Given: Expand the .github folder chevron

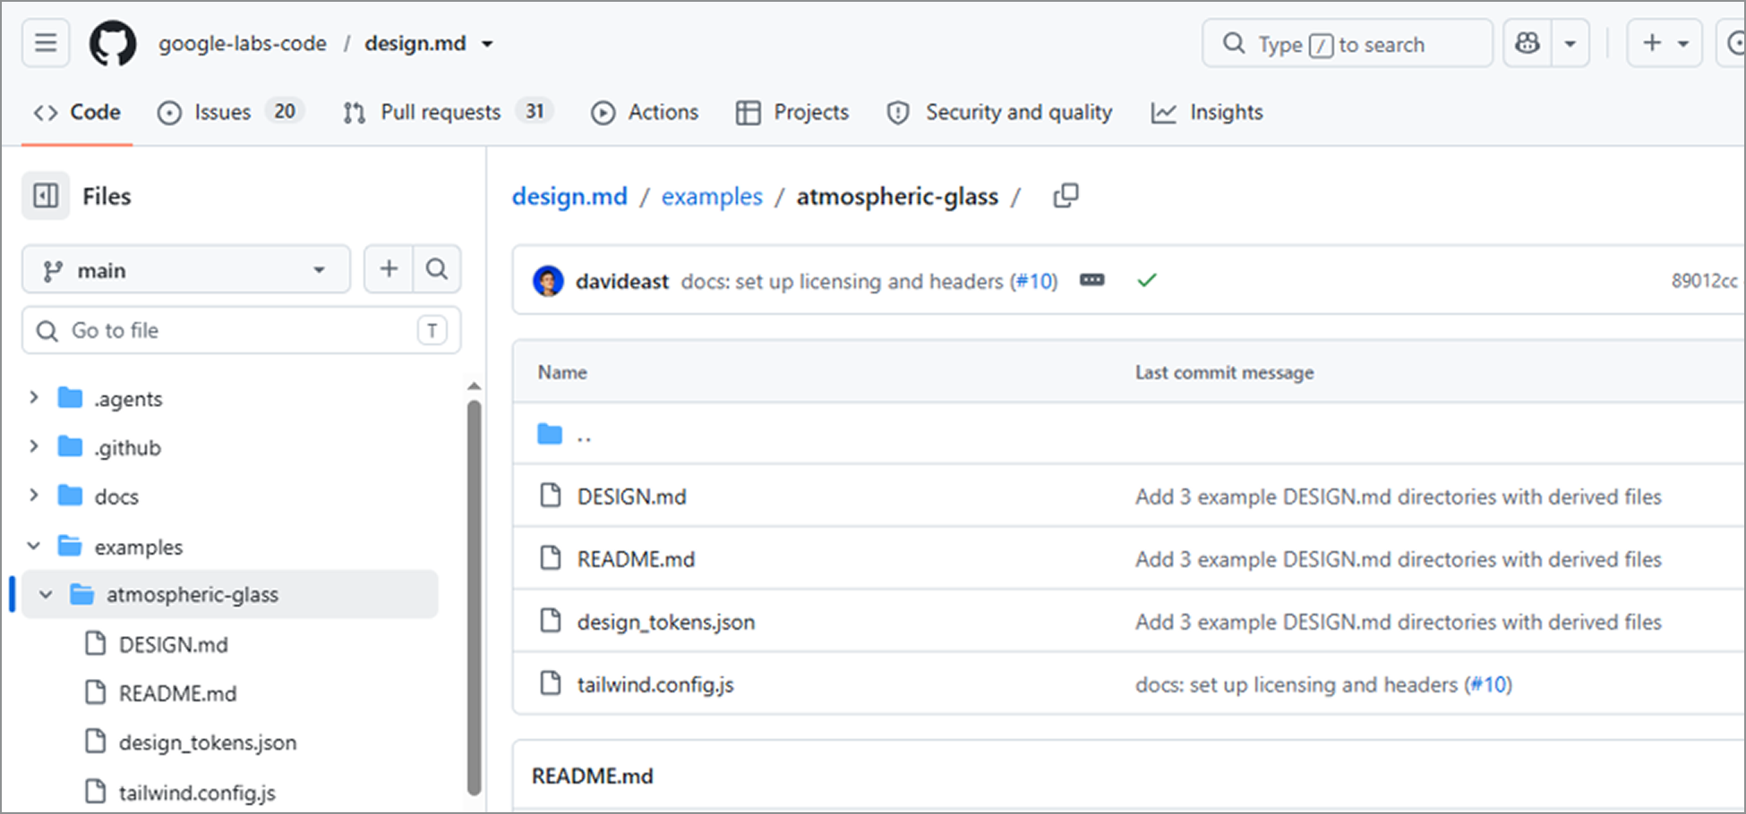Looking at the screenshot, I should point(34,446).
